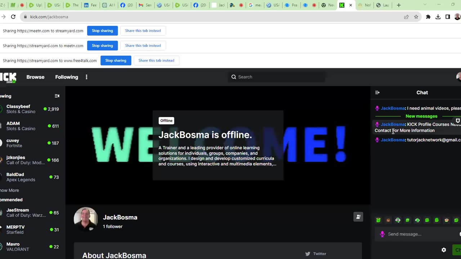Click JackBosma username in animal videos message
The height and width of the screenshot is (259, 461).
point(393,108)
